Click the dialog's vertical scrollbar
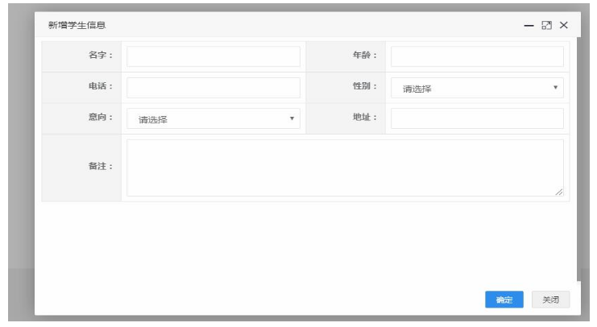 point(578,159)
